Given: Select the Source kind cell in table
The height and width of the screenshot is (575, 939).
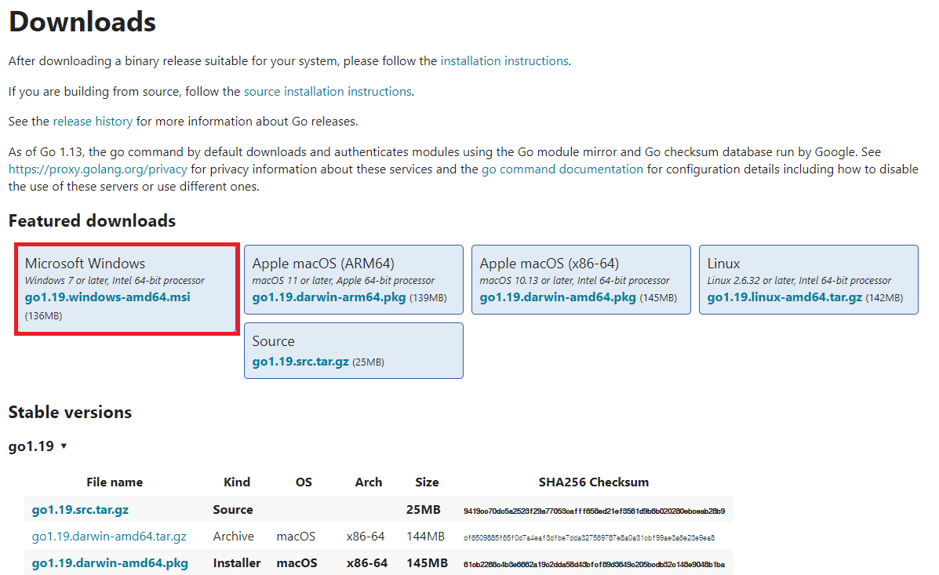Looking at the screenshot, I should point(233,510).
